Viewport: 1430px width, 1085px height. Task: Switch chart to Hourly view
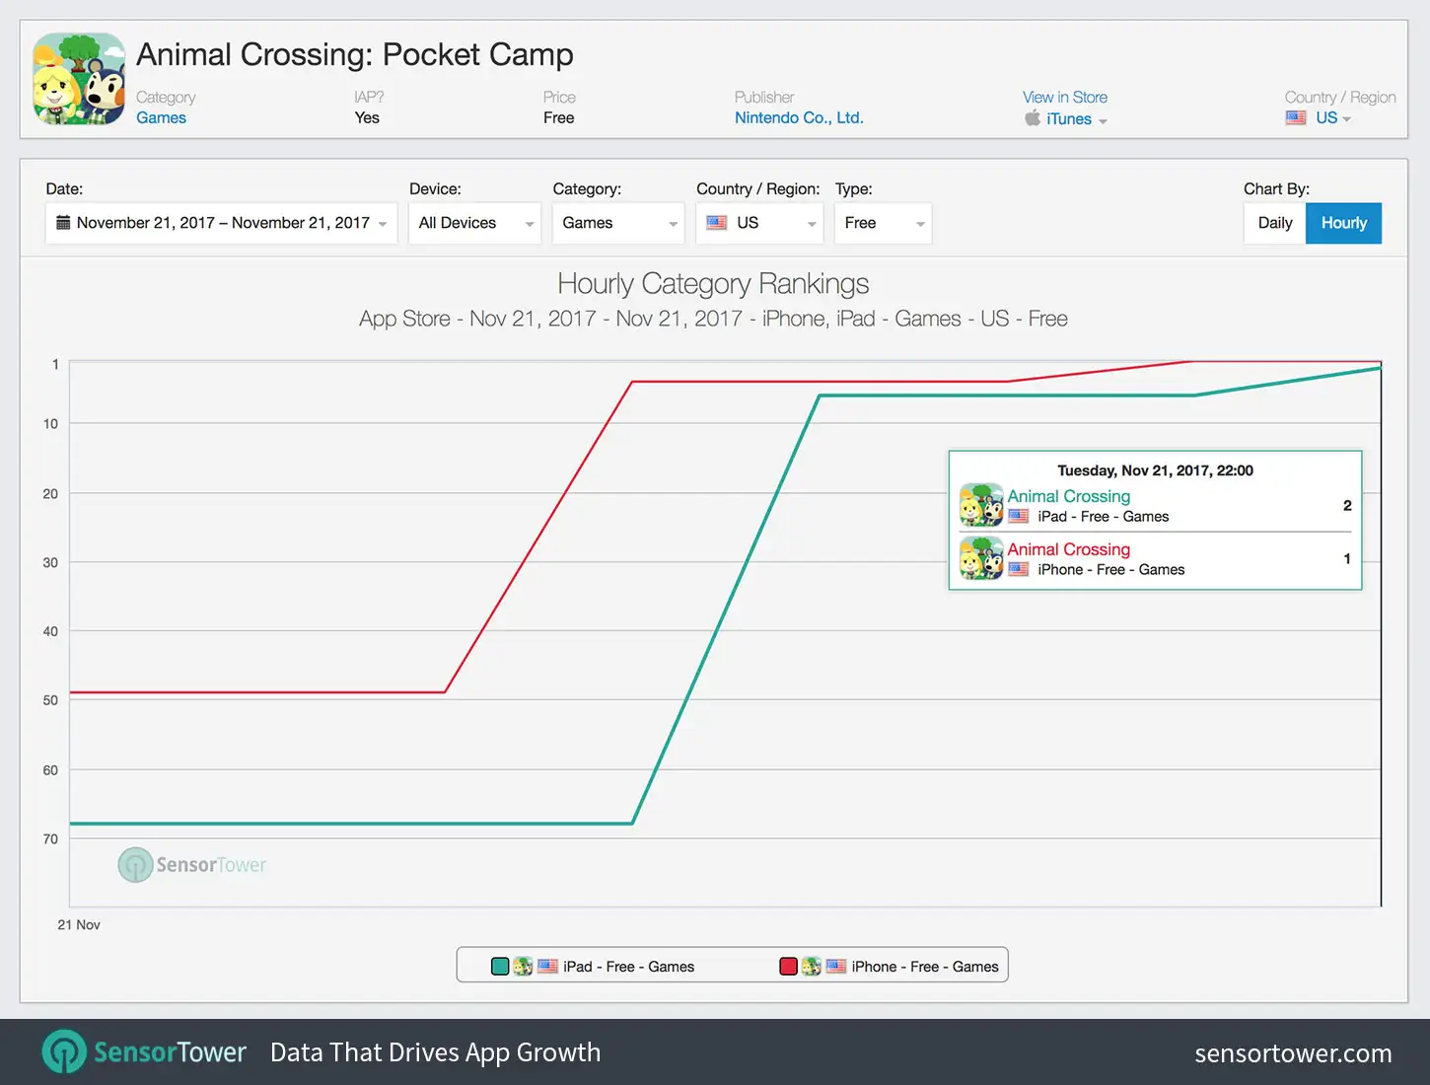tap(1344, 223)
